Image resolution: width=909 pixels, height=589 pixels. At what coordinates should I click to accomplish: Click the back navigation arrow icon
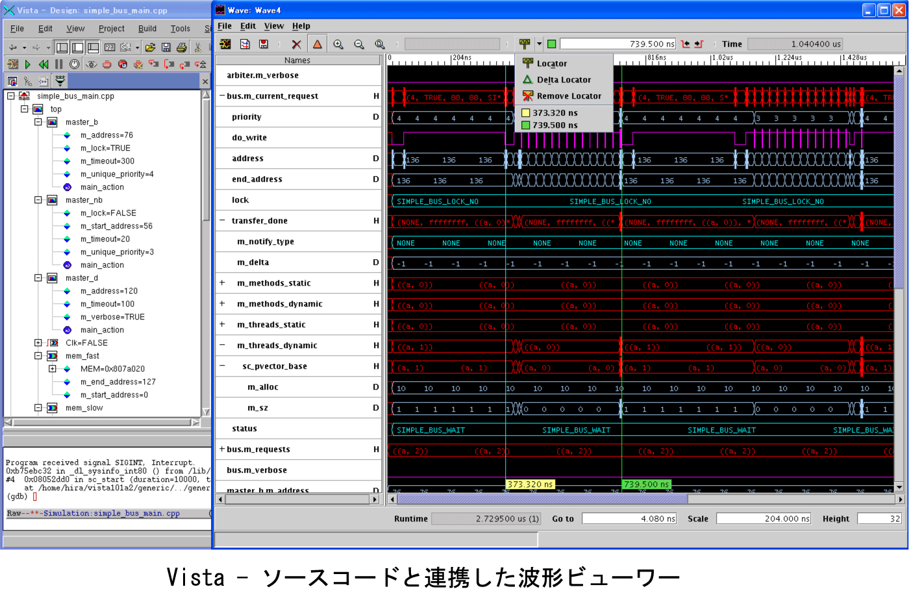tap(13, 47)
